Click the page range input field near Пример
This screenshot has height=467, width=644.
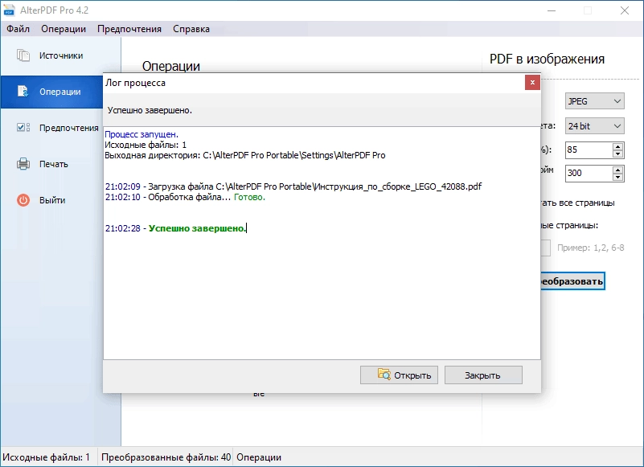click(x=545, y=248)
